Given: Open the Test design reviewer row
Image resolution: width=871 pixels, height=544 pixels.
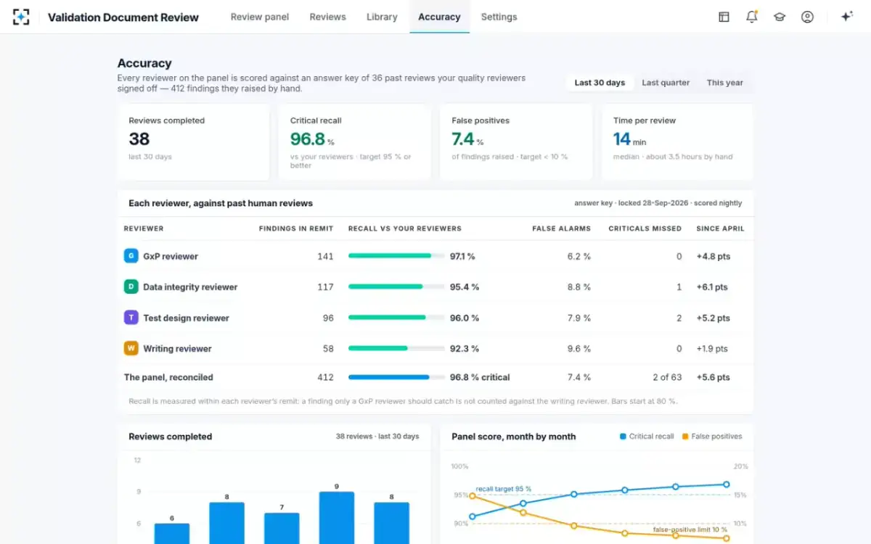Looking at the screenshot, I should coord(435,318).
